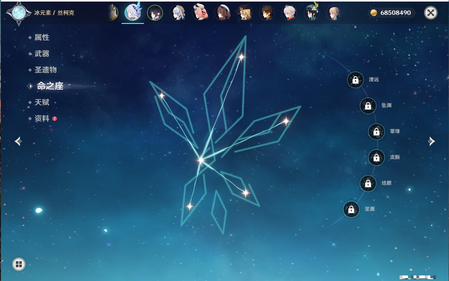Image resolution: width=449 pixels, height=281 pixels.
Task: Click the red alert badge beside 资料
Action: [x=55, y=119]
